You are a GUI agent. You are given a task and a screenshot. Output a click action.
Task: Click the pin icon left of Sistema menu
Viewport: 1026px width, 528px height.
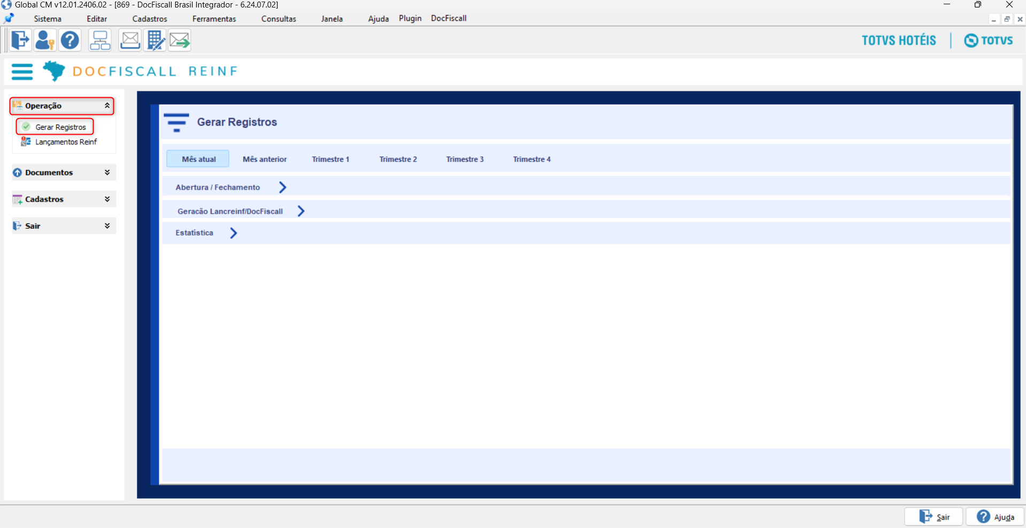click(x=9, y=19)
